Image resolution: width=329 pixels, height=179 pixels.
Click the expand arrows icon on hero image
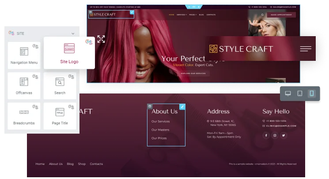pyautogui.click(x=101, y=39)
